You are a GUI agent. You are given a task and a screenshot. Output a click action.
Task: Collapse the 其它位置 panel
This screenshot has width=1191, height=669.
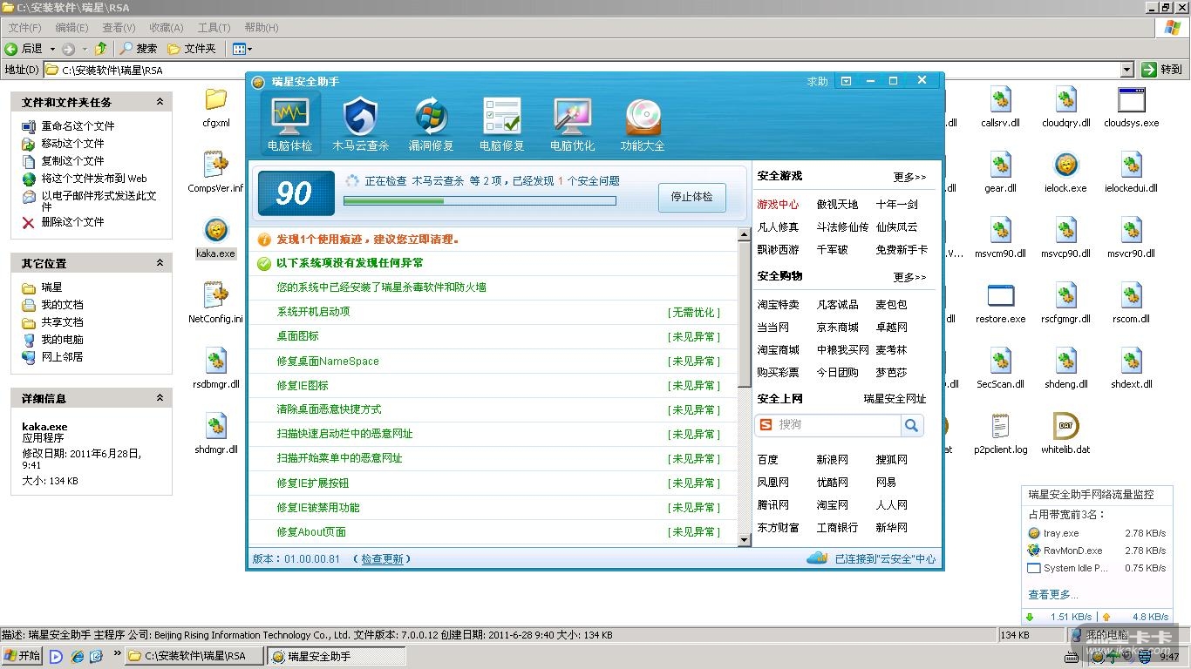[x=160, y=263]
